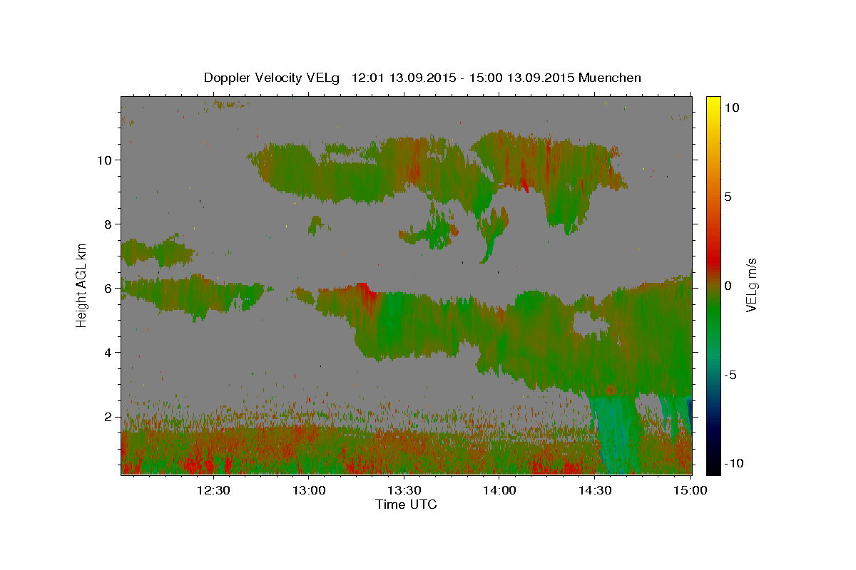Screen dimensions: 856x570
Task: Click the height axis label 10
Action: click(106, 160)
